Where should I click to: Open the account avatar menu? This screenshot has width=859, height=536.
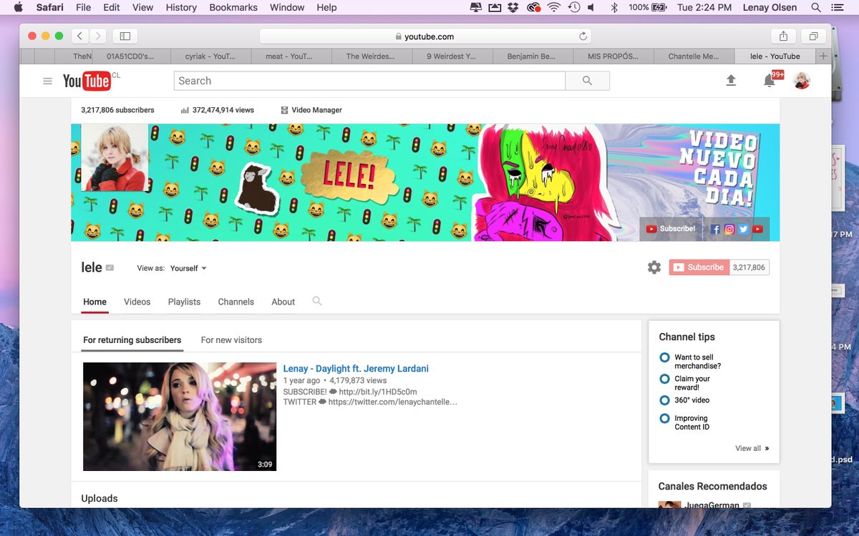tap(802, 81)
